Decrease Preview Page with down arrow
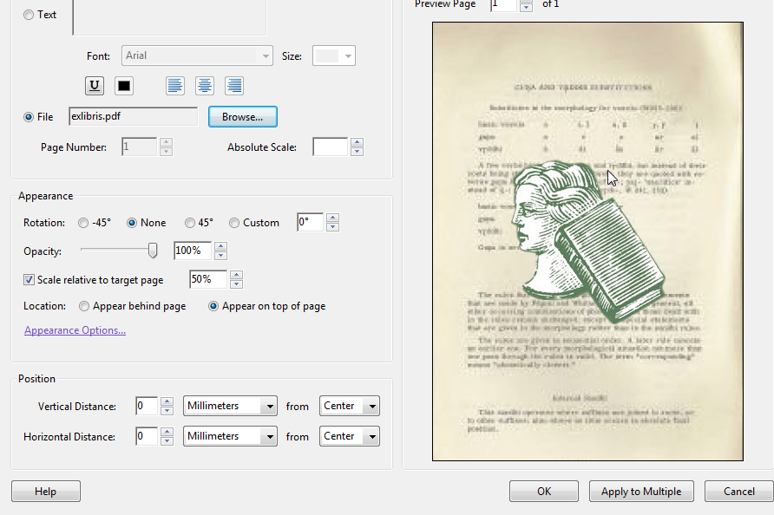This screenshot has height=515, width=774. click(x=526, y=7)
